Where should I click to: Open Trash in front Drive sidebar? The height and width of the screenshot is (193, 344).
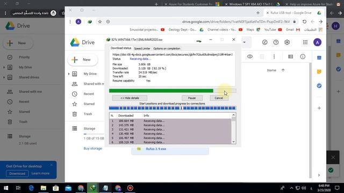coord(88,114)
